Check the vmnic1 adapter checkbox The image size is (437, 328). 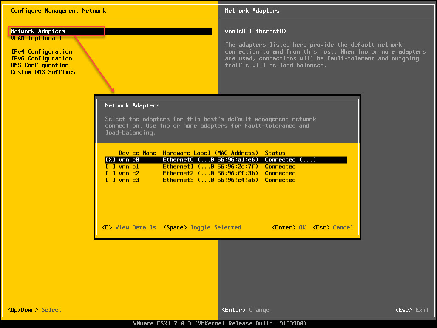pos(111,167)
